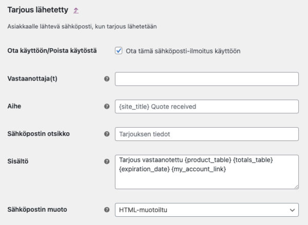Click the help icon next to Vastaanottaja(t)
Image resolution: width=308 pixels, height=225 pixels.
click(107, 79)
